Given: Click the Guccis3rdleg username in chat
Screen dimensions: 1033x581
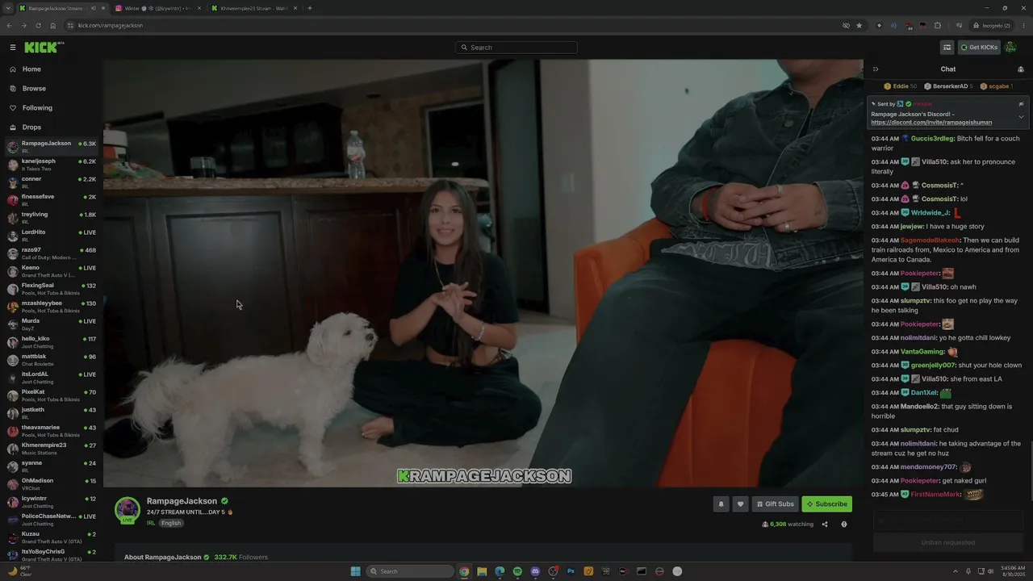Looking at the screenshot, I should pos(932,139).
